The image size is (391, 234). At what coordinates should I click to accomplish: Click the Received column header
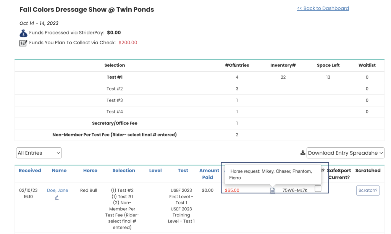coord(30,170)
